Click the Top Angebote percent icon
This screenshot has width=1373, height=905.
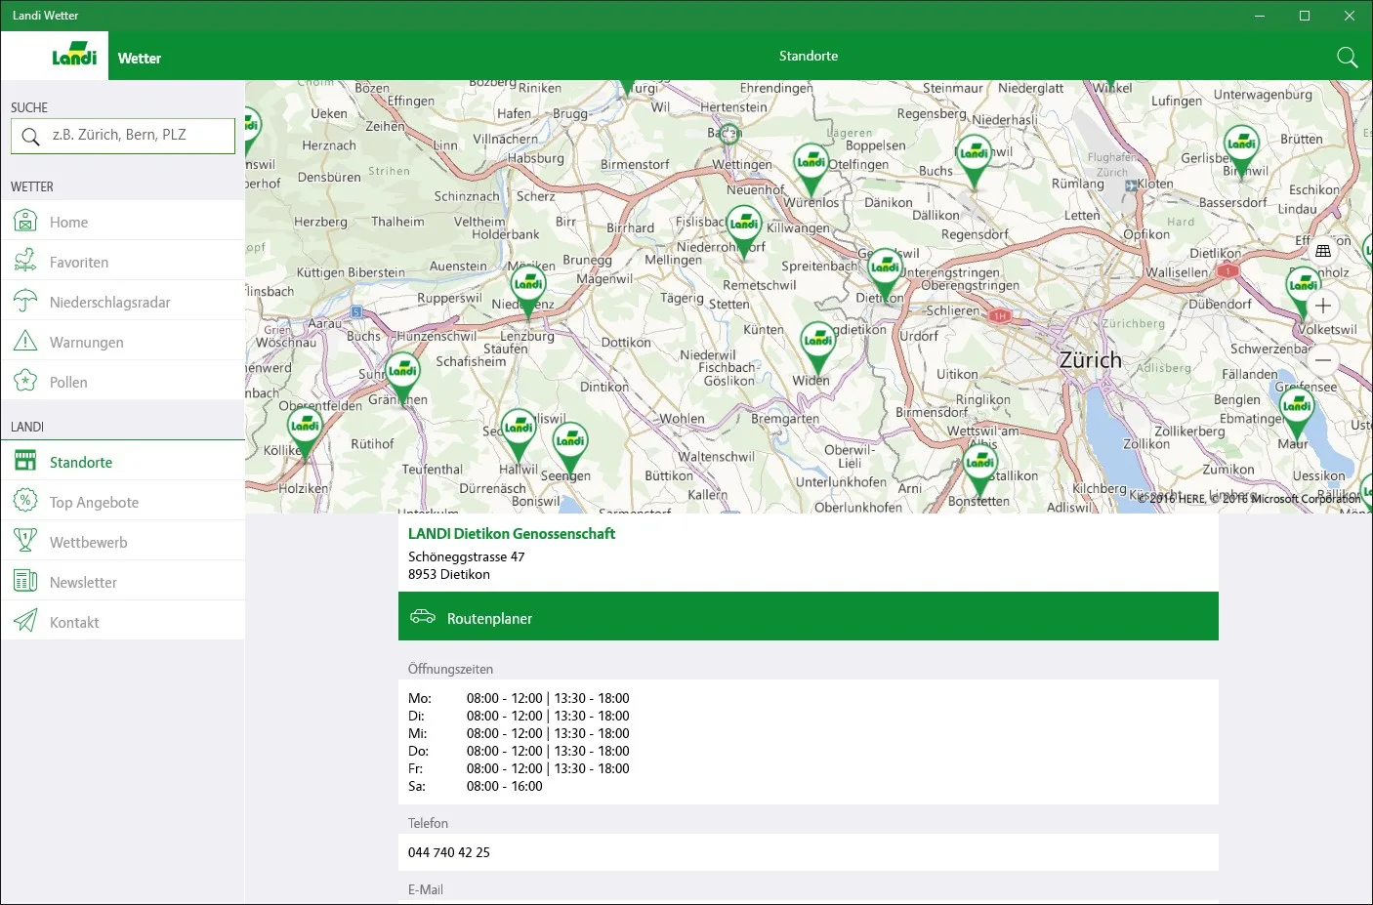(x=25, y=502)
